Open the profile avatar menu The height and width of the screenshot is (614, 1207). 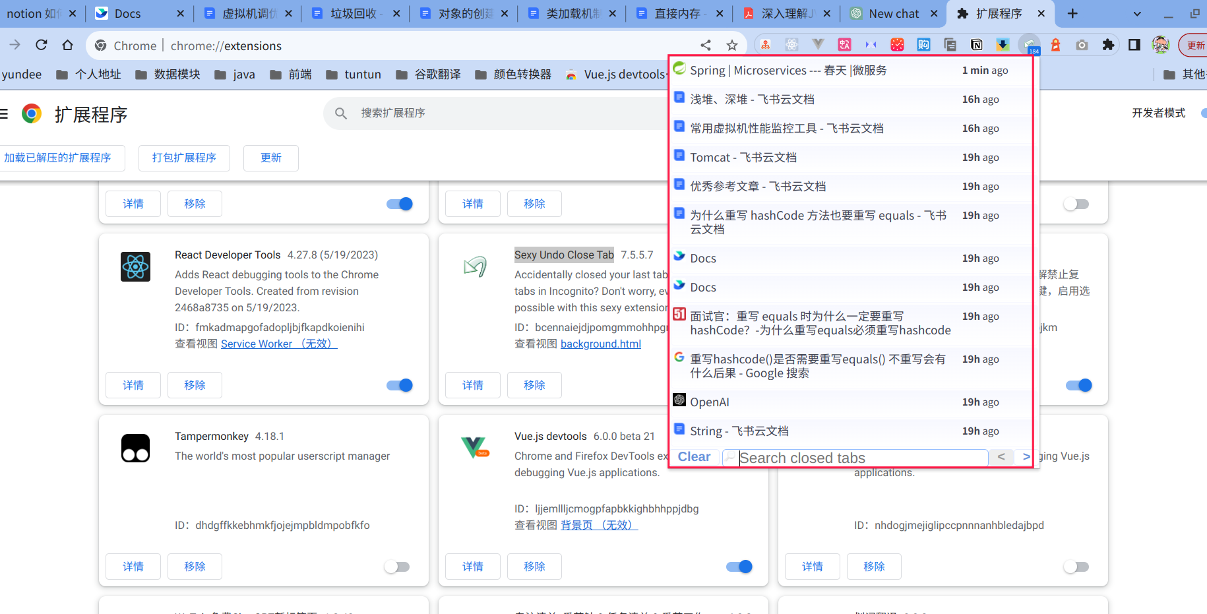1161,45
